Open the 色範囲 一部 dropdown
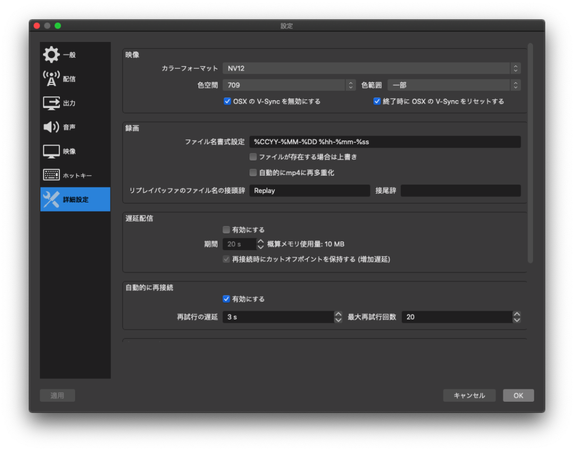Screen dimensions: 574x451 point(454,85)
